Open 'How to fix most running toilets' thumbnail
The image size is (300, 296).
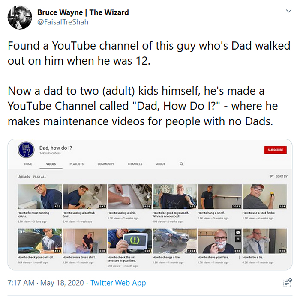pyautogui.click(x=39, y=197)
